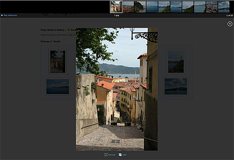Select the second thumbnail in the filmstrip
Screen dimensions: 234x160
pyautogui.click(x=128, y=7)
